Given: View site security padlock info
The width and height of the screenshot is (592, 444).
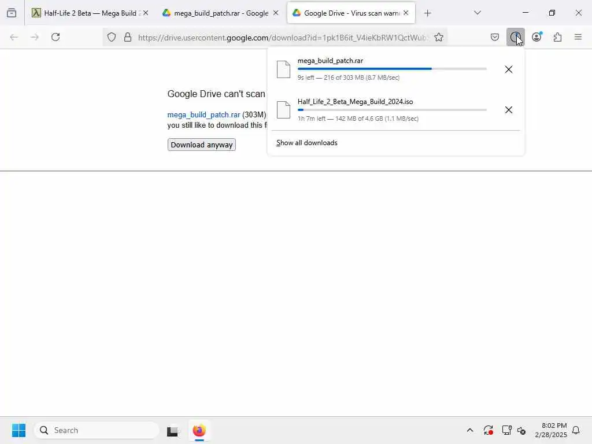Looking at the screenshot, I should 128,37.
